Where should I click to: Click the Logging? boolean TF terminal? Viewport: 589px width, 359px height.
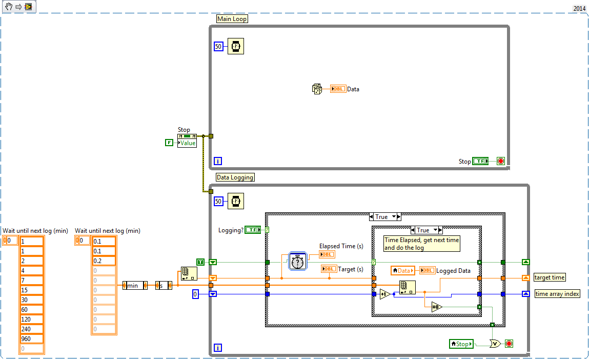tap(253, 230)
